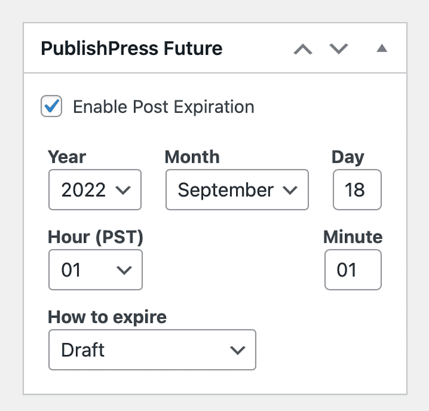Open the How to expire selector showing Draft
This screenshot has width=429, height=411.
[x=152, y=350]
